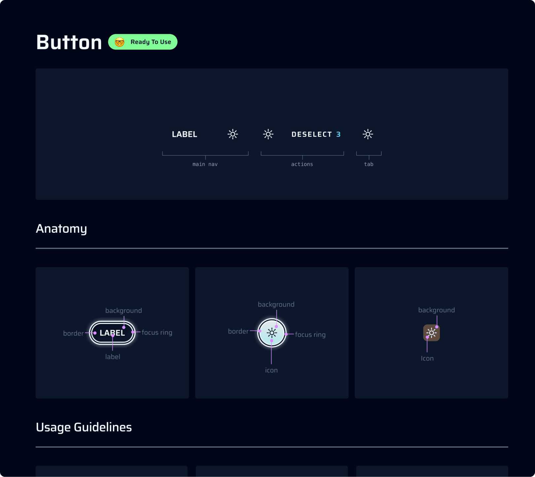The width and height of the screenshot is (535, 477).
Task: Click 'label' annotation under the pill button
Action: click(x=113, y=357)
